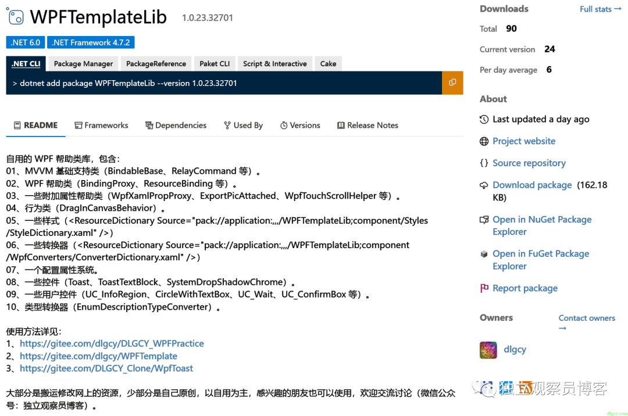The image size is (628, 416).
Task: Open in FuGet Package Explorer link
Action: (541, 260)
